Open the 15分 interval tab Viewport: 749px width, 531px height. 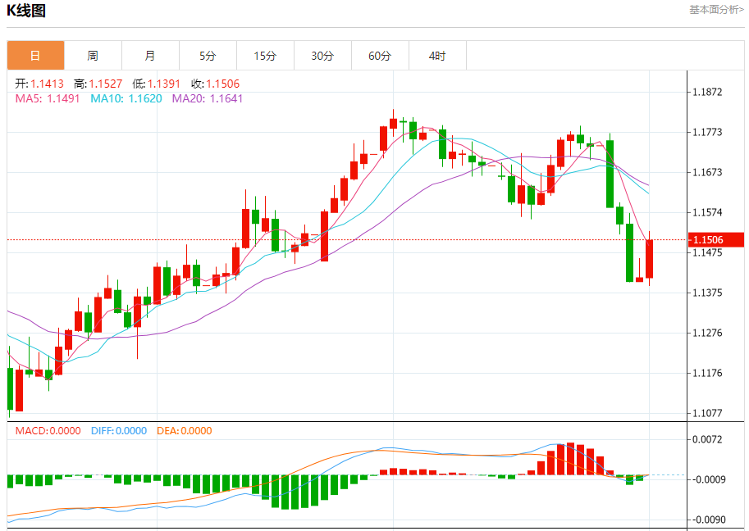[266, 56]
